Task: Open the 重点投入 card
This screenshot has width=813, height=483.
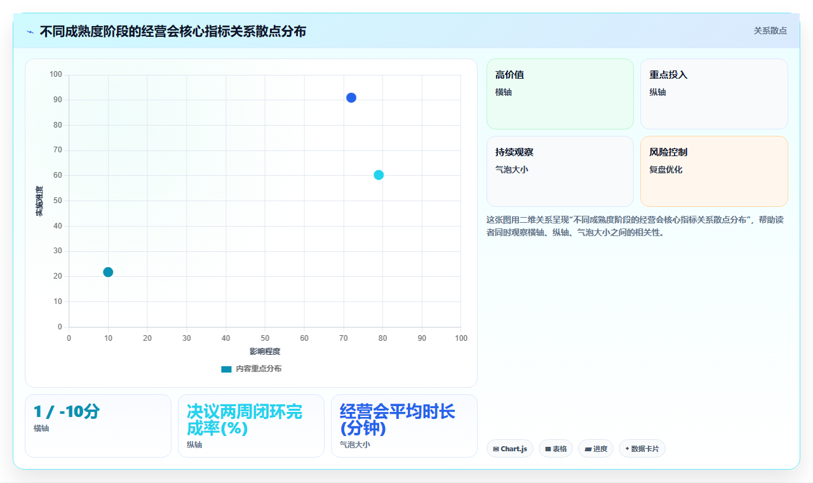Action: (714, 94)
